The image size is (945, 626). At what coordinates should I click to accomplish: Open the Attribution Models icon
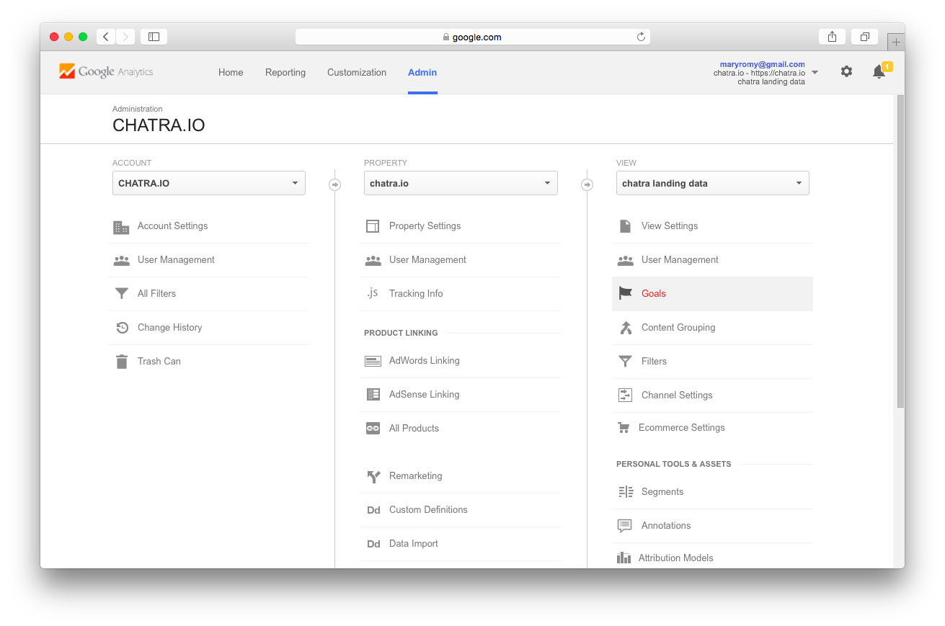(x=624, y=557)
